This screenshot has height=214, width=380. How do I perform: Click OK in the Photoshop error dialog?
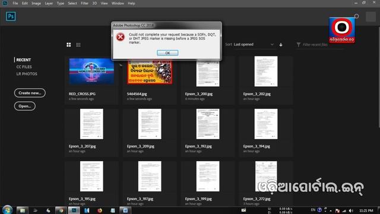point(167,53)
